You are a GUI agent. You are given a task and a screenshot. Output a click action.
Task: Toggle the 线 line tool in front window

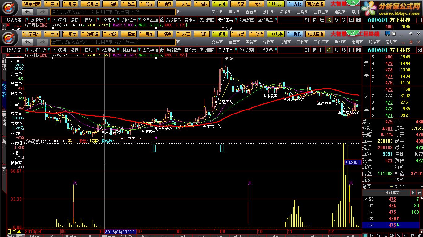click(336, 50)
